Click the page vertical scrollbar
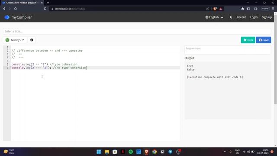Viewport: 277px width, 156px height. (x=275, y=59)
